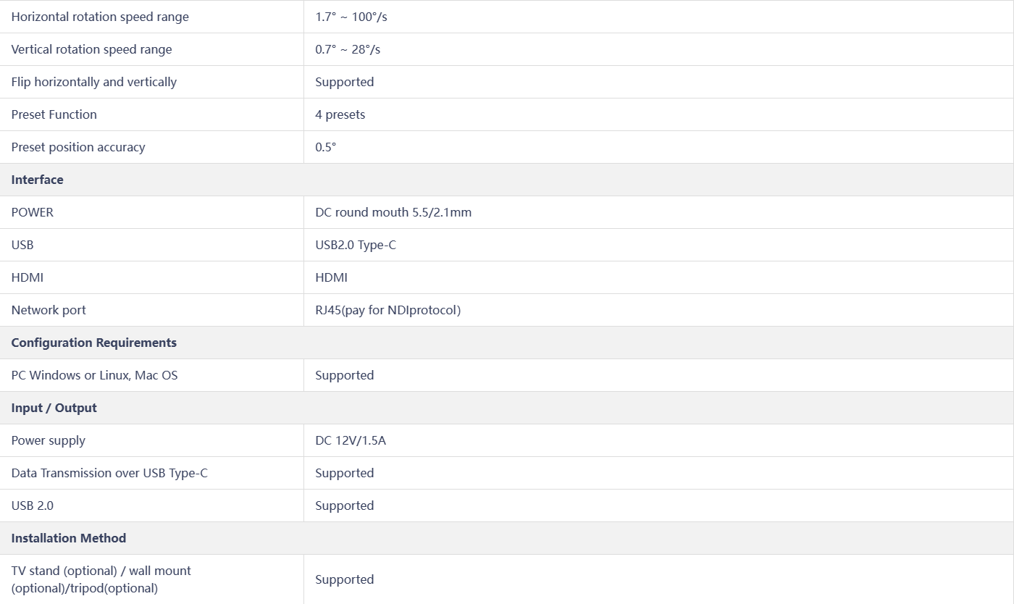Screen dimensions: 1014x604
Task: Select the 0.7° ~ 28°/s value
Action: 348,49
